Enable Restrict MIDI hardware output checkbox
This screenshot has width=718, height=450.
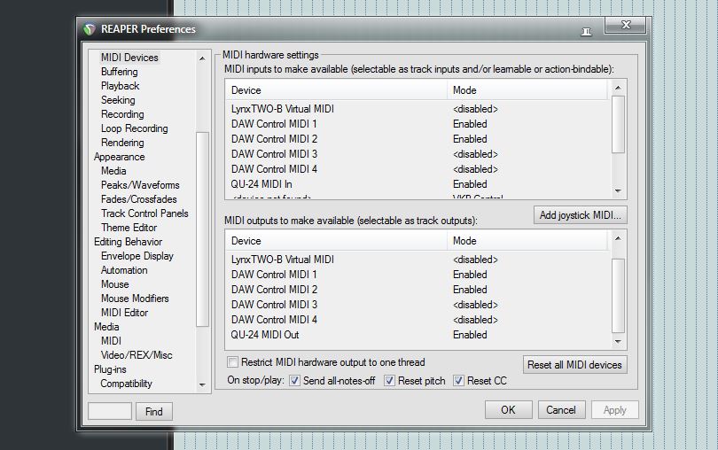[233, 362]
